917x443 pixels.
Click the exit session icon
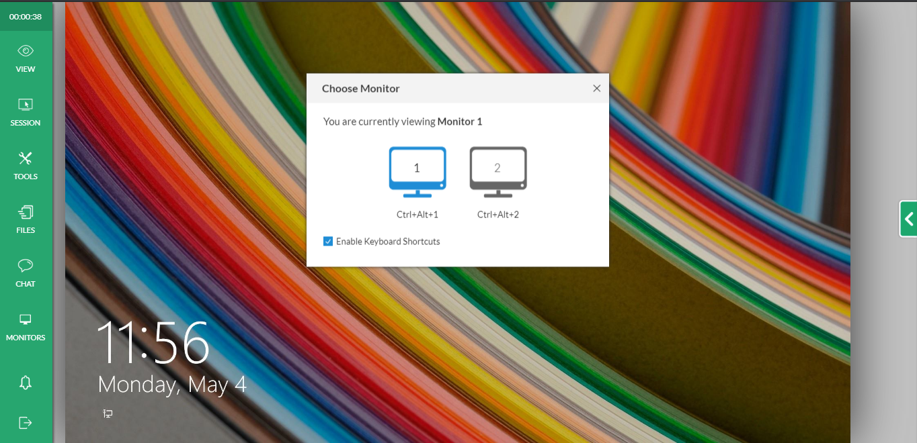(26, 423)
